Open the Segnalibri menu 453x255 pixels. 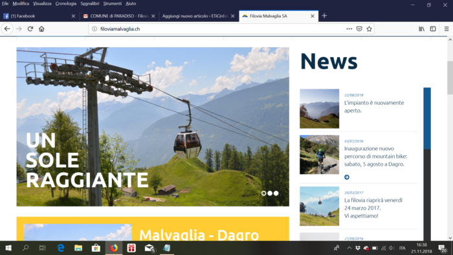point(90,3)
